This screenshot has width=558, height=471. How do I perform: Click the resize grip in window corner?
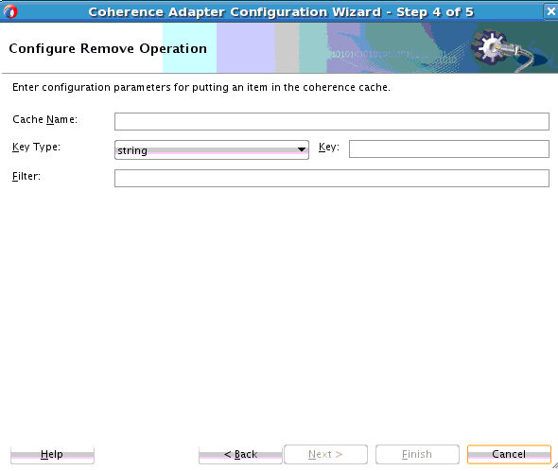554,465
